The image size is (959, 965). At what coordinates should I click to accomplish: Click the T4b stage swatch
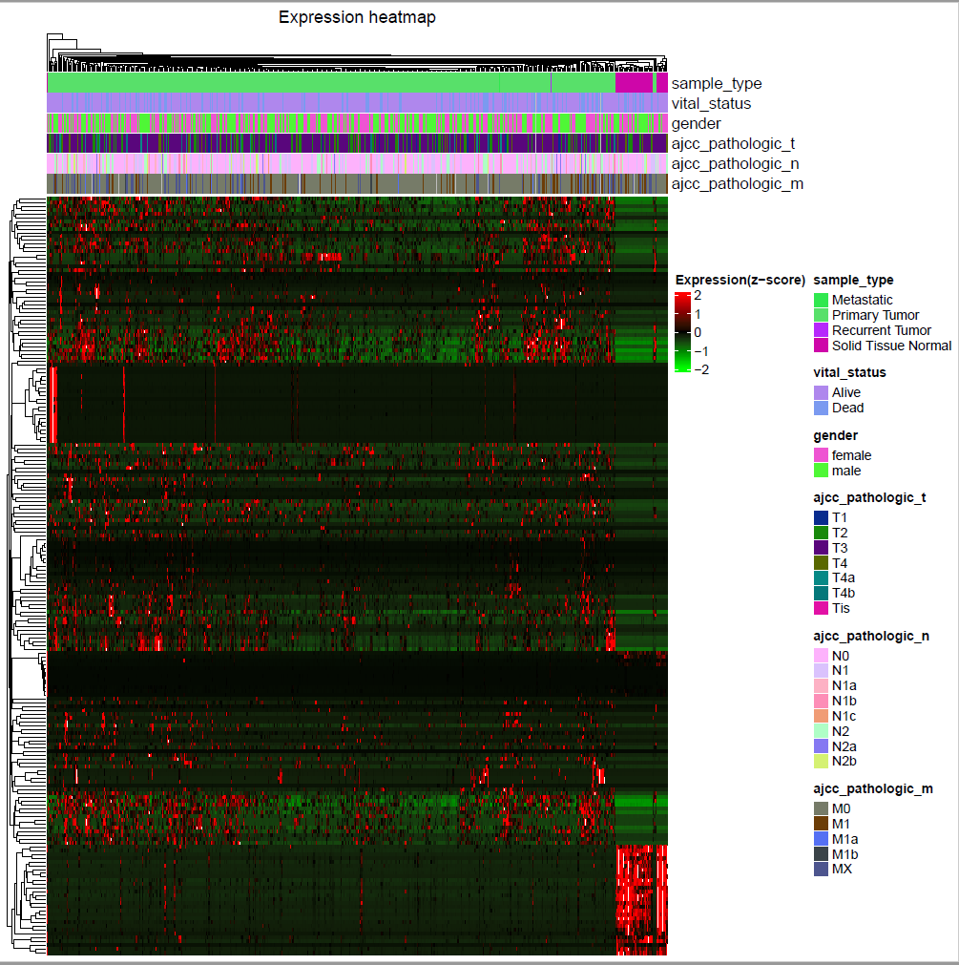(821, 594)
